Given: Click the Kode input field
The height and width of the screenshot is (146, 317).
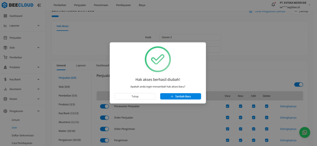Looking at the screenshot, I should (x=190, y=37).
